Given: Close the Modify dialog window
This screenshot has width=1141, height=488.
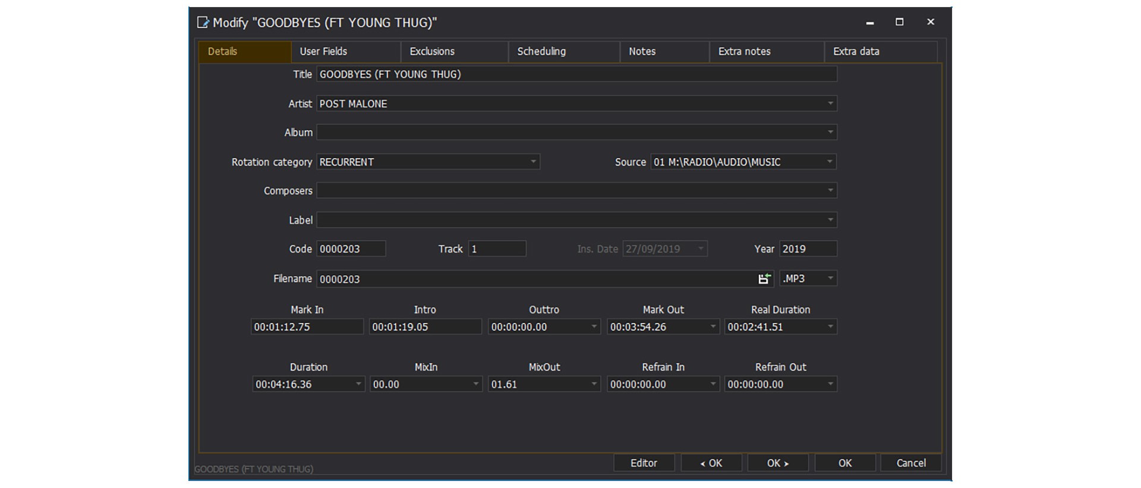Looking at the screenshot, I should 931,22.
